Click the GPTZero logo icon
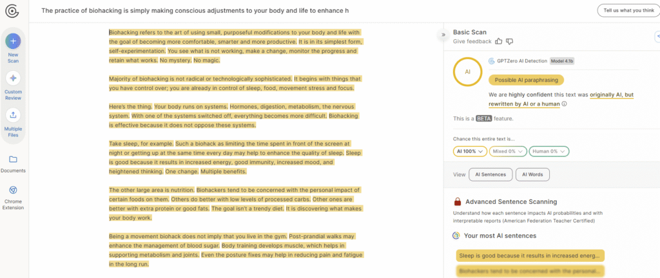660x278 pixels. pos(14,10)
